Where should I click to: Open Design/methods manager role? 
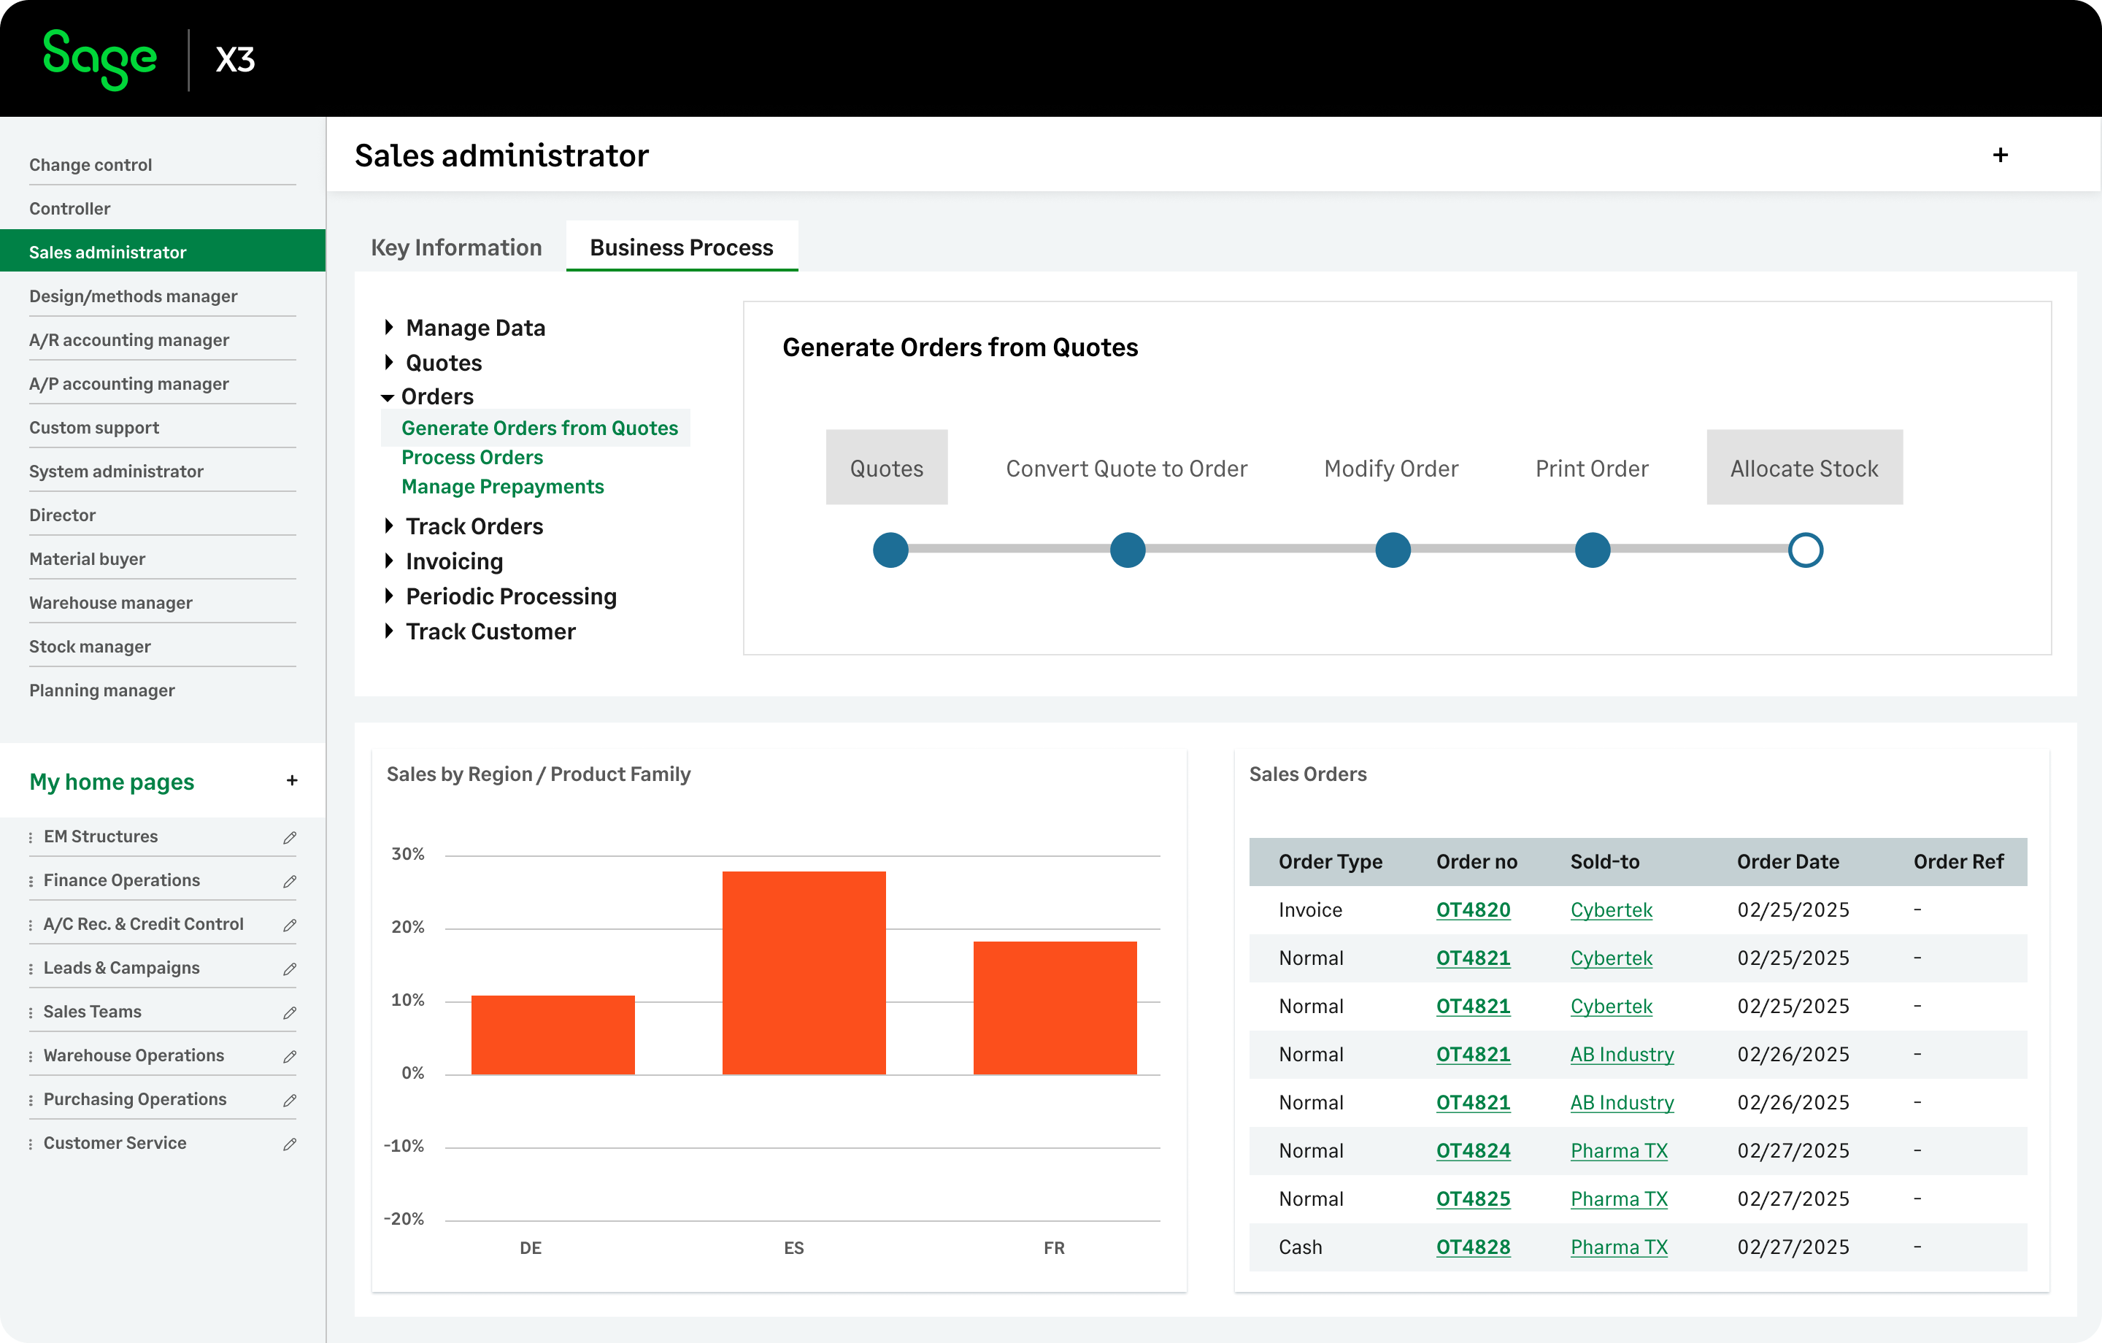click(x=134, y=296)
